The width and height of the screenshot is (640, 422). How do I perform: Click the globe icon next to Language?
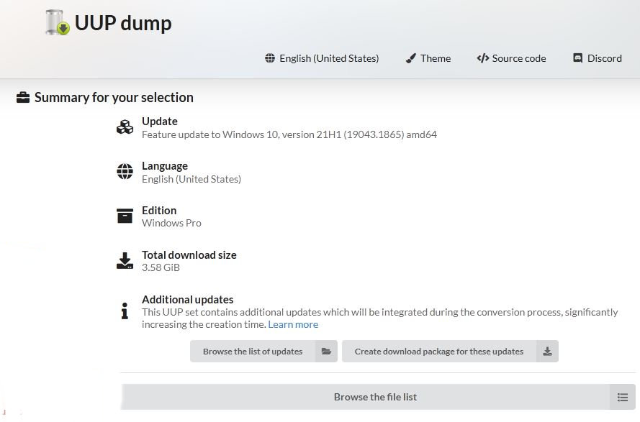point(125,171)
